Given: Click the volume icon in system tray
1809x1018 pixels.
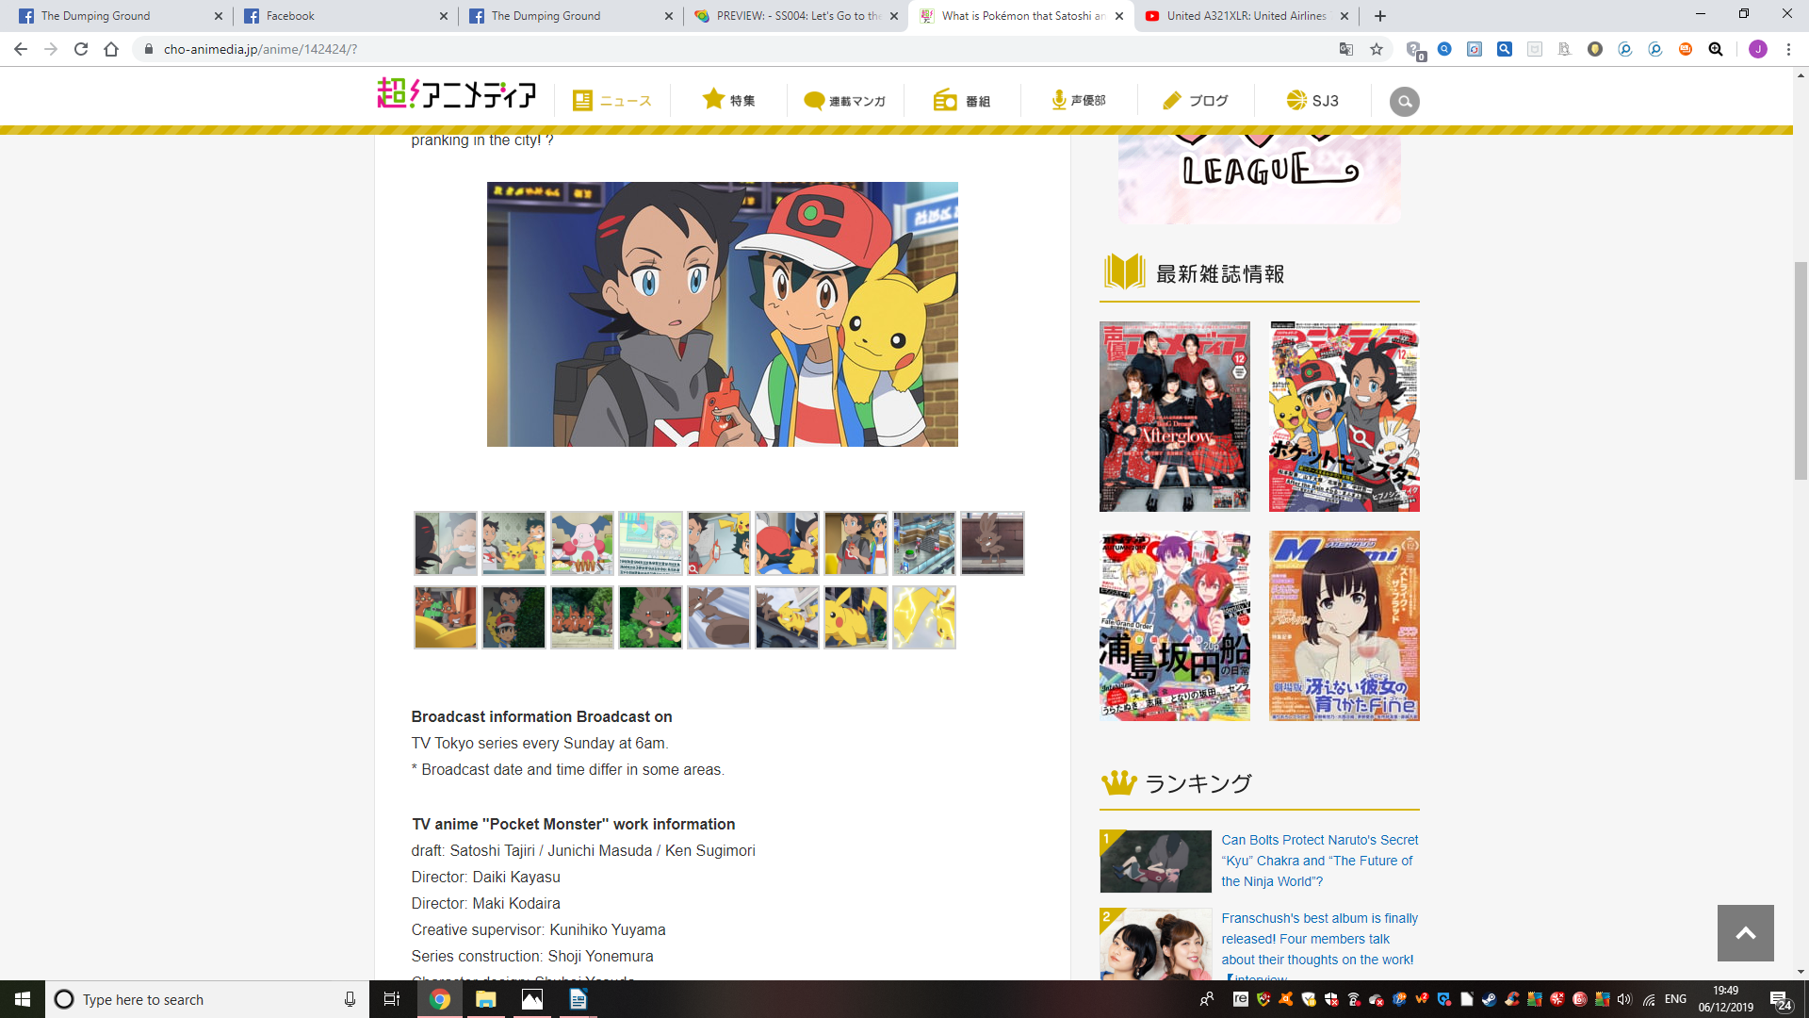Looking at the screenshot, I should coord(1623,999).
